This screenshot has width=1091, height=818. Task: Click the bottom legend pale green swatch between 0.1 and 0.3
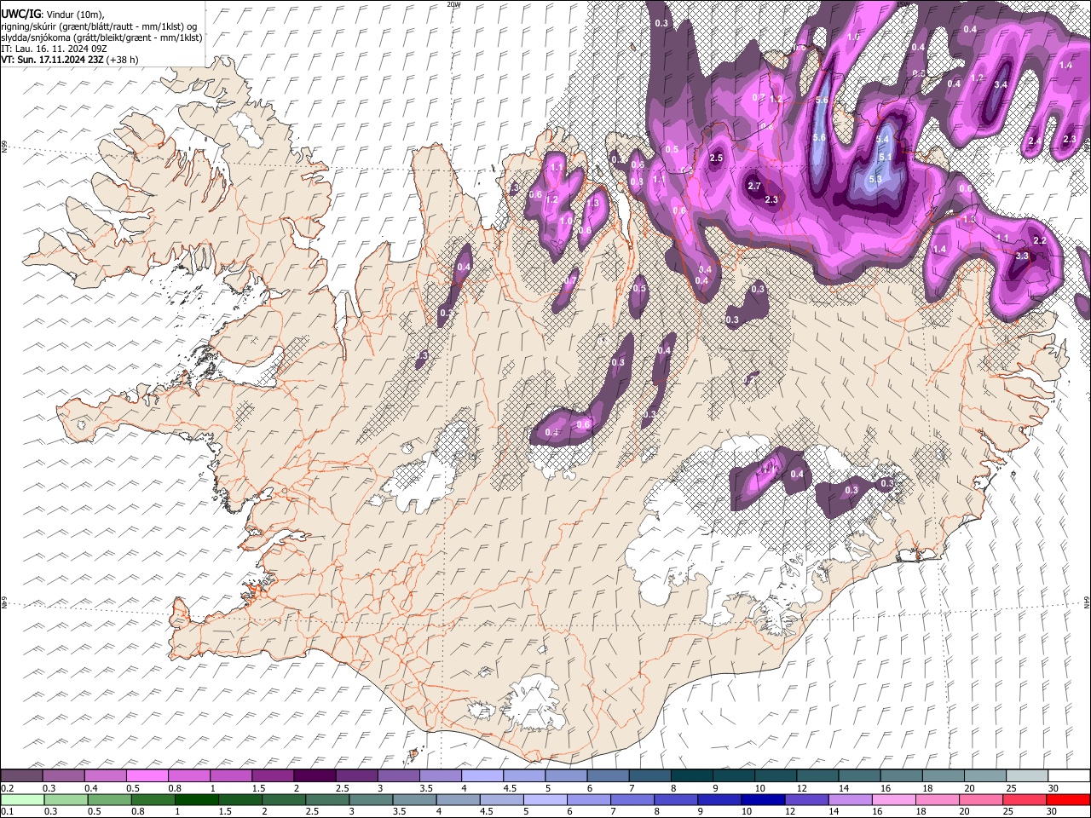(23, 799)
